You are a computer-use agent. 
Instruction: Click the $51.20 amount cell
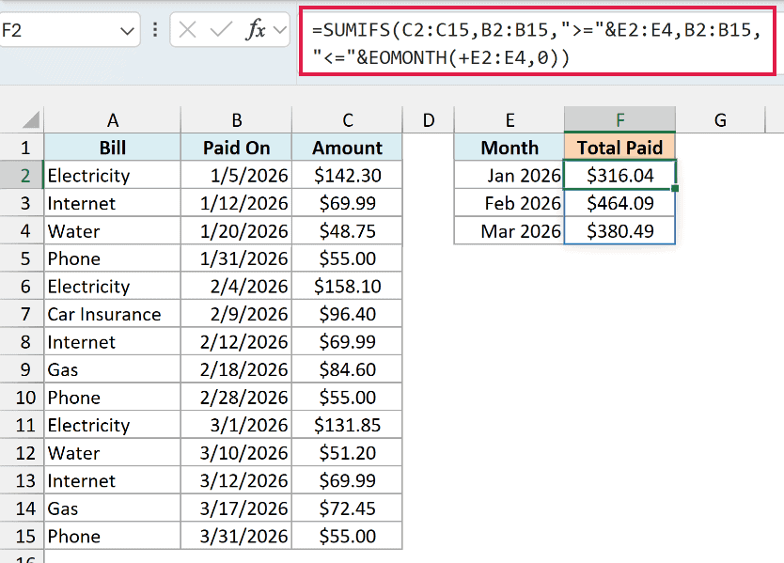(348, 452)
